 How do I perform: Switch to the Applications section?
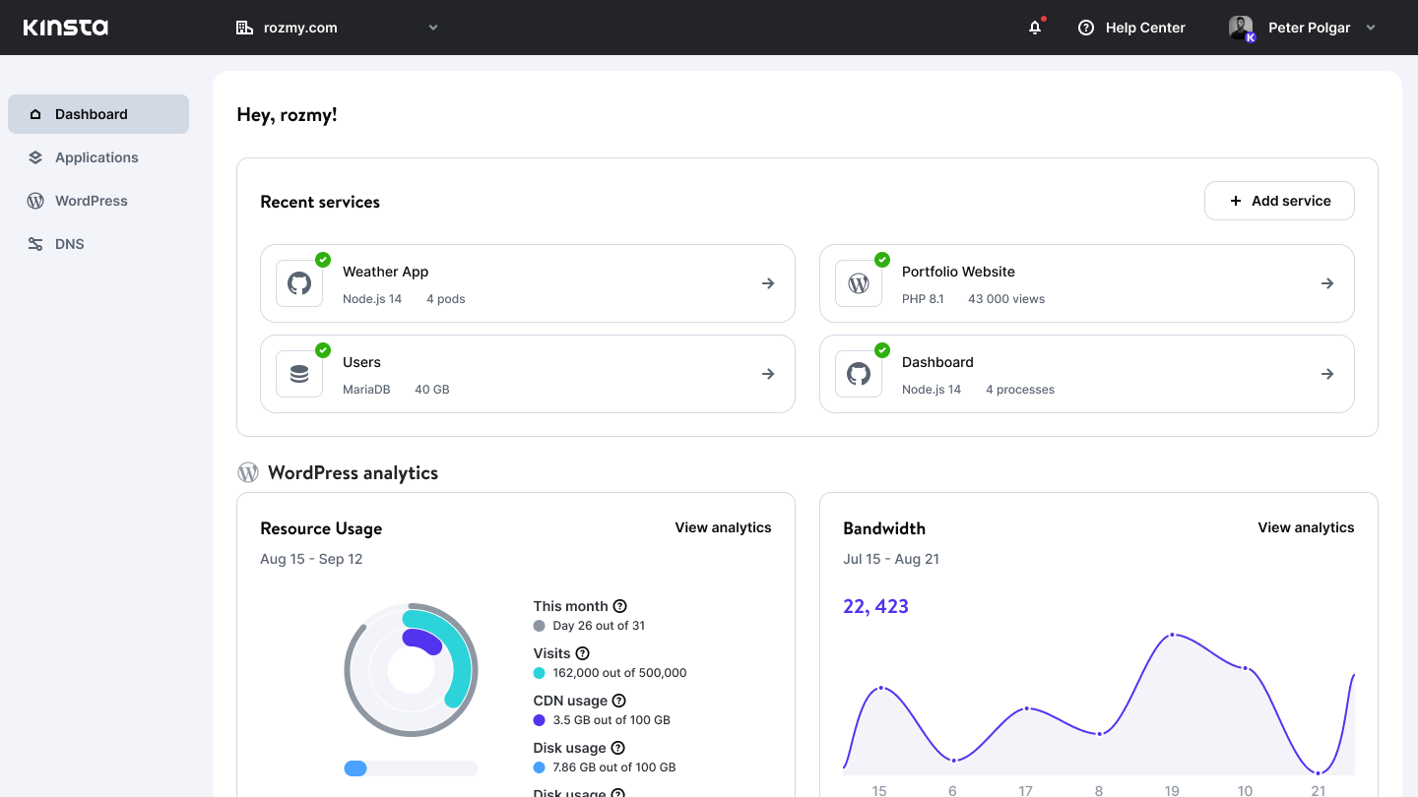(x=96, y=157)
